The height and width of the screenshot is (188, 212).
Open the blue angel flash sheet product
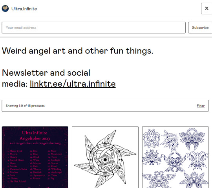click(x=175, y=157)
